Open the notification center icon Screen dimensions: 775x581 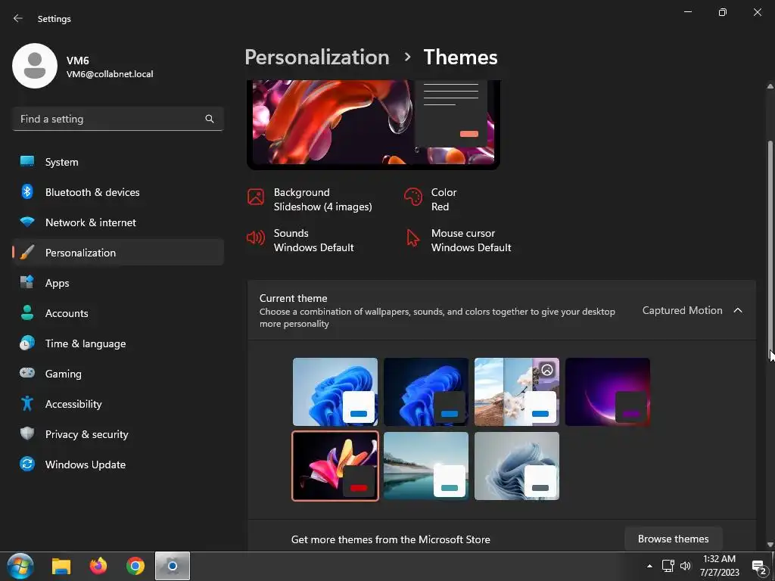point(759,567)
